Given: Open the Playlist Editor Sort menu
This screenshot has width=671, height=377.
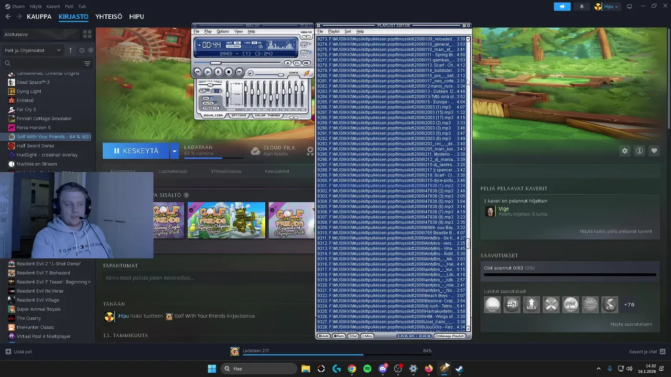Looking at the screenshot, I should tap(348, 31).
